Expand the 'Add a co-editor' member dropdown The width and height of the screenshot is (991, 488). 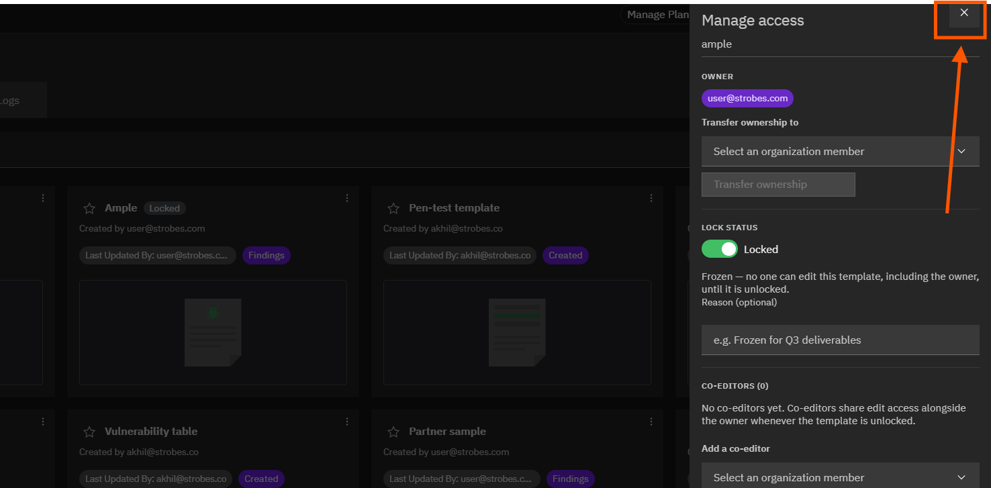pos(841,477)
